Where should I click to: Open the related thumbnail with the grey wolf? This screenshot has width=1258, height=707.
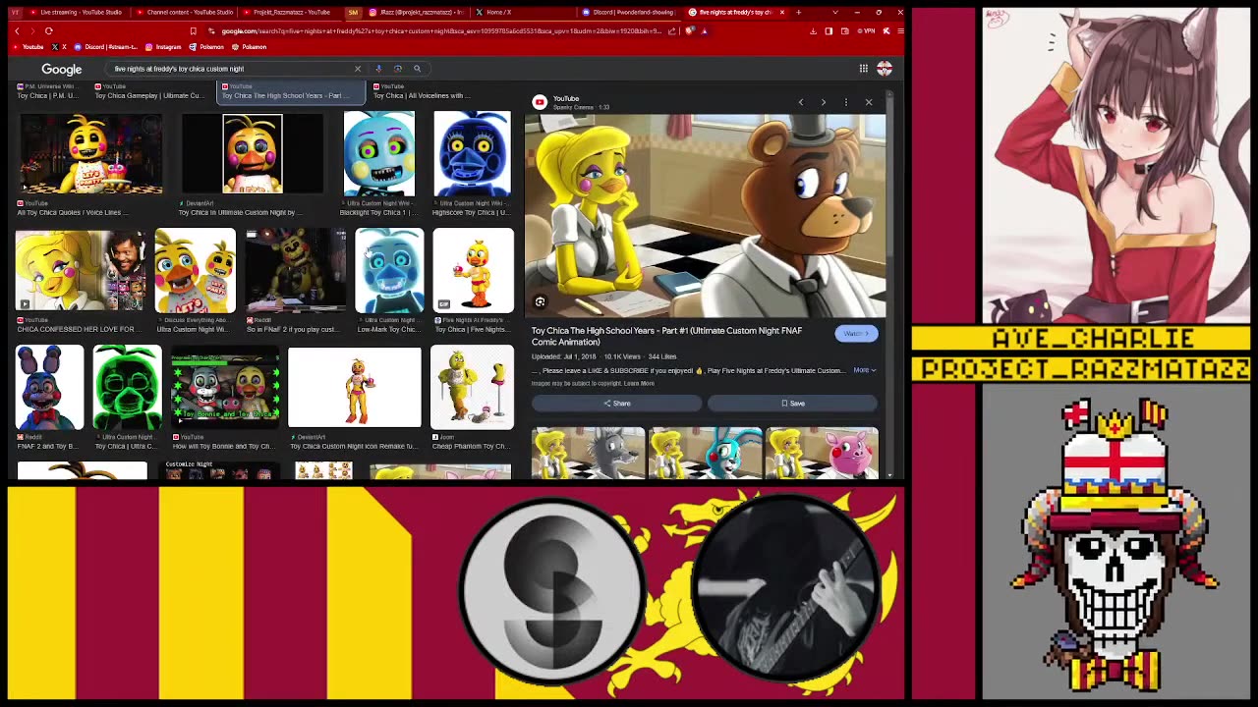[x=589, y=454]
